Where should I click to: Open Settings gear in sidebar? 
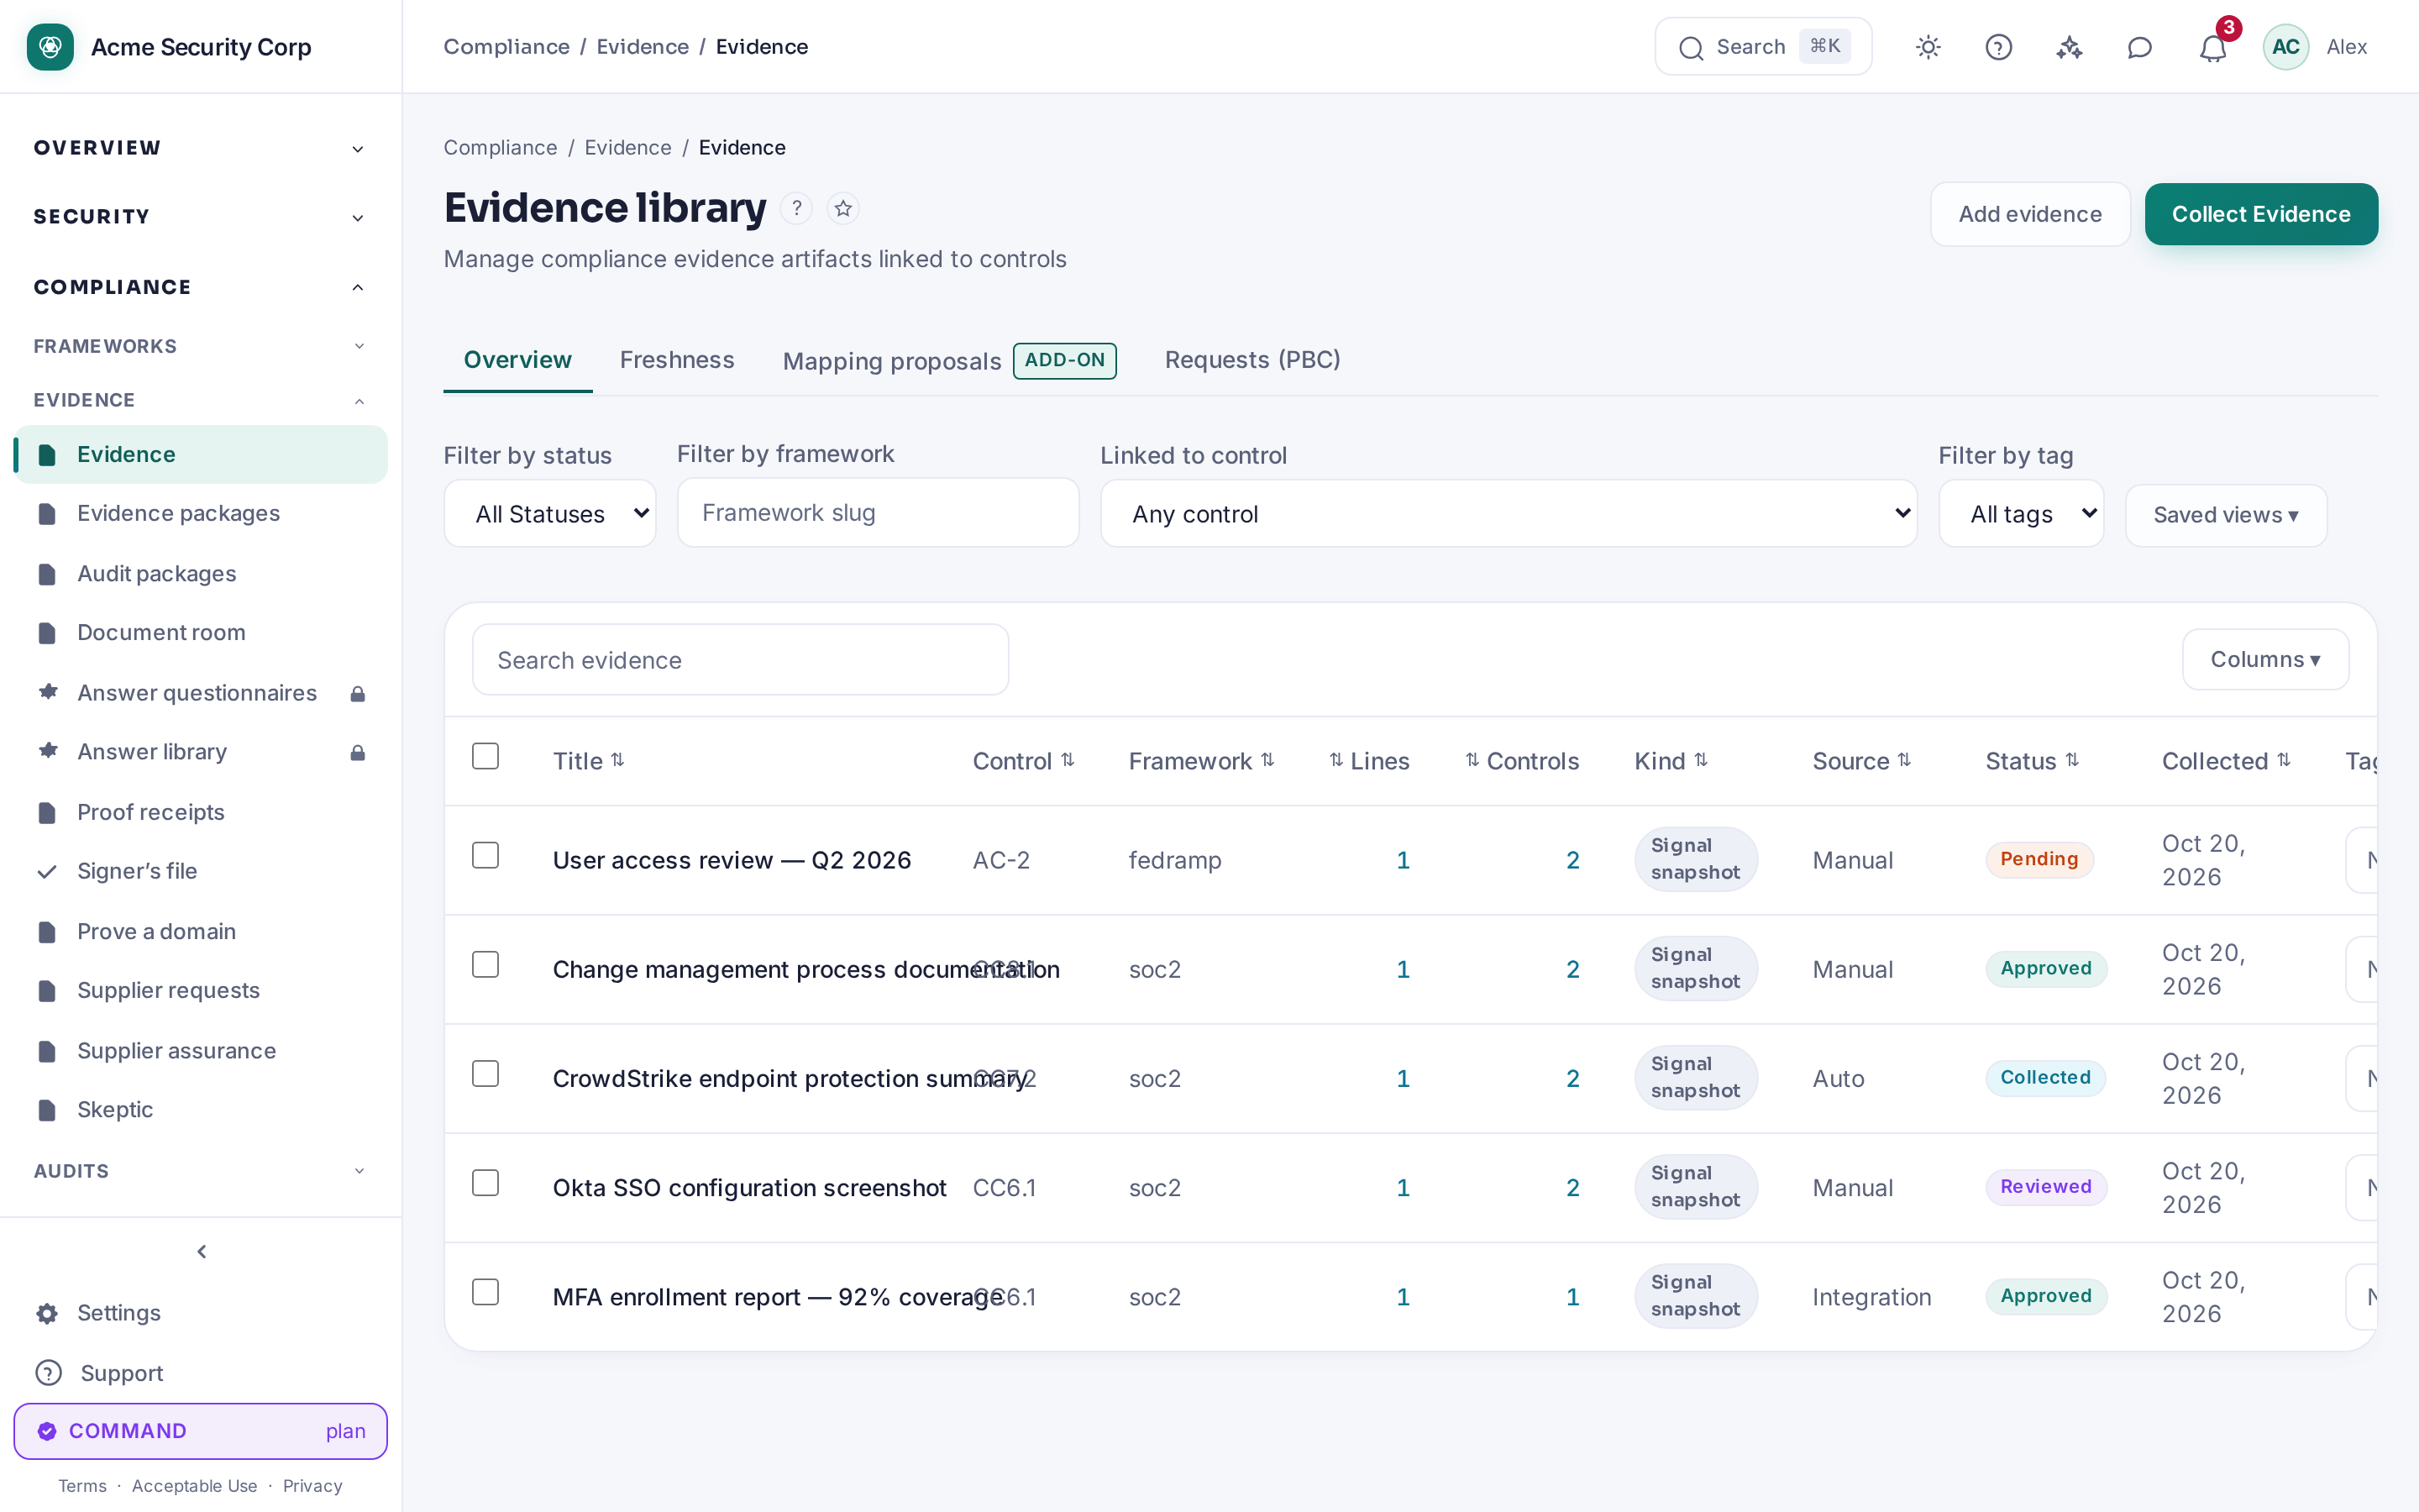(x=200, y=1313)
